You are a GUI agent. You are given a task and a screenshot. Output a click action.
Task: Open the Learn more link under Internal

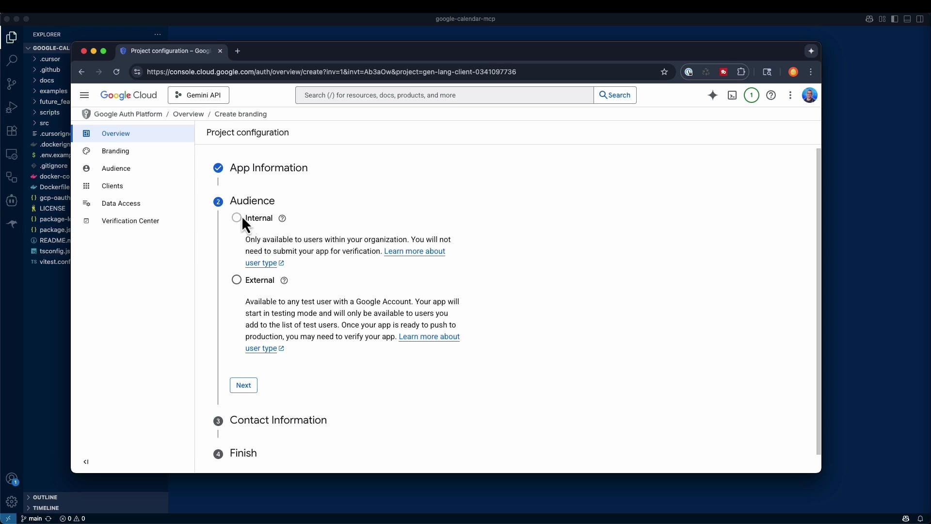(x=415, y=251)
